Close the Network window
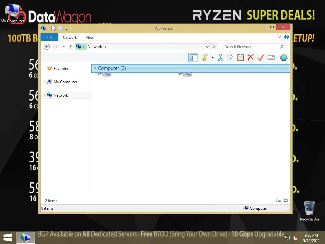The height and width of the screenshot is (244, 325). [x=283, y=27]
